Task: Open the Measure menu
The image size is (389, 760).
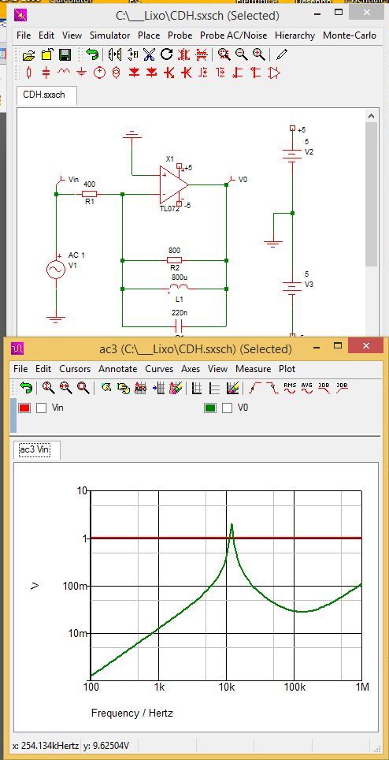Action: [253, 369]
